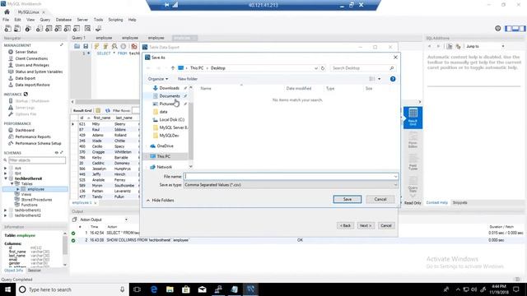Click the Search Desktop field

pyautogui.click(x=362, y=68)
